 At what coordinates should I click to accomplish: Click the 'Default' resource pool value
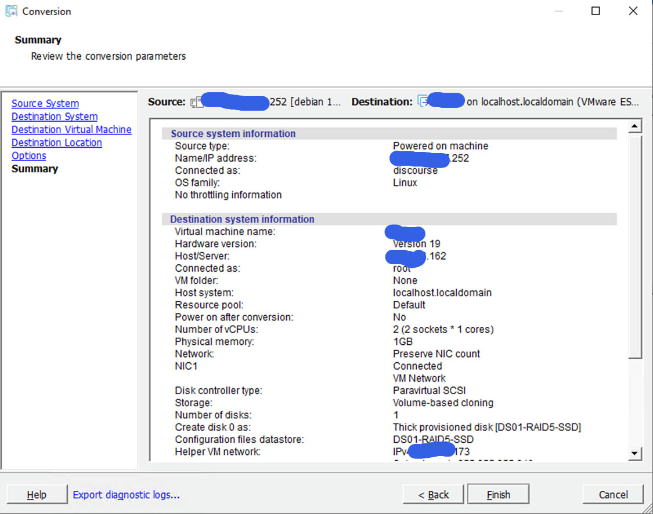tap(409, 305)
